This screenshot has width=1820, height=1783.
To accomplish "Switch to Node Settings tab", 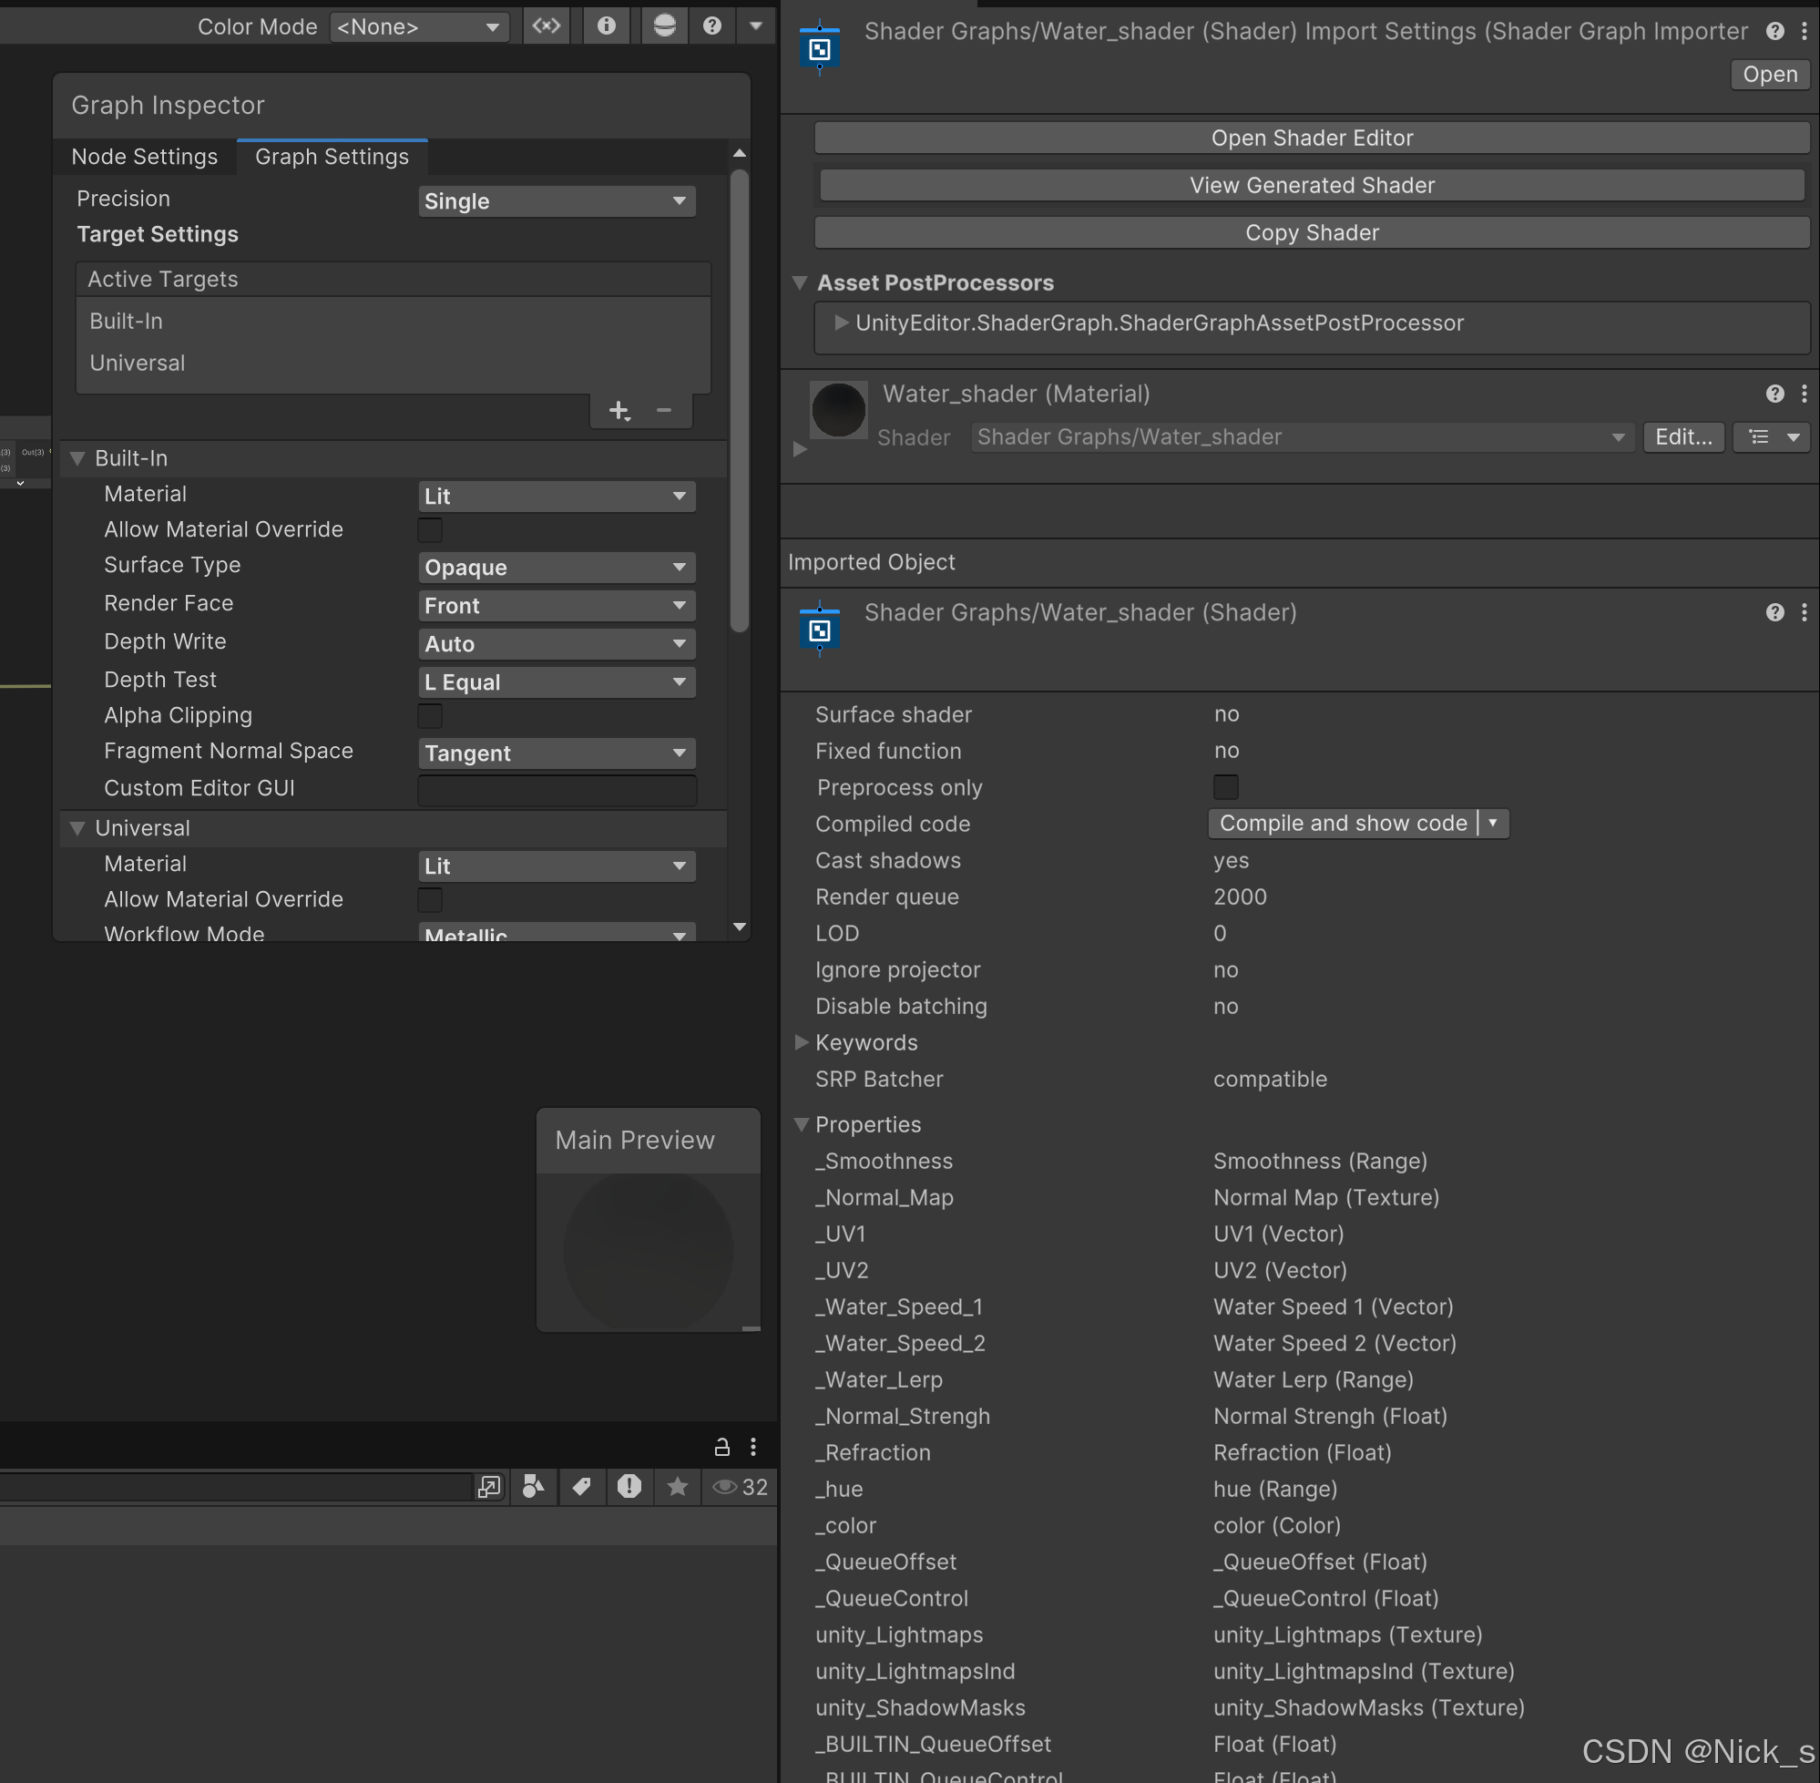I will [x=144, y=158].
